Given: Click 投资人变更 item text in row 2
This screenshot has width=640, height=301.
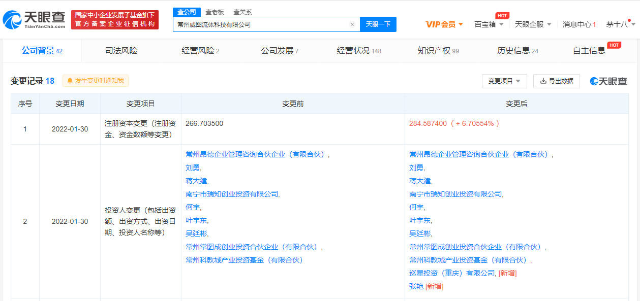Looking at the screenshot, I should pos(140,221).
